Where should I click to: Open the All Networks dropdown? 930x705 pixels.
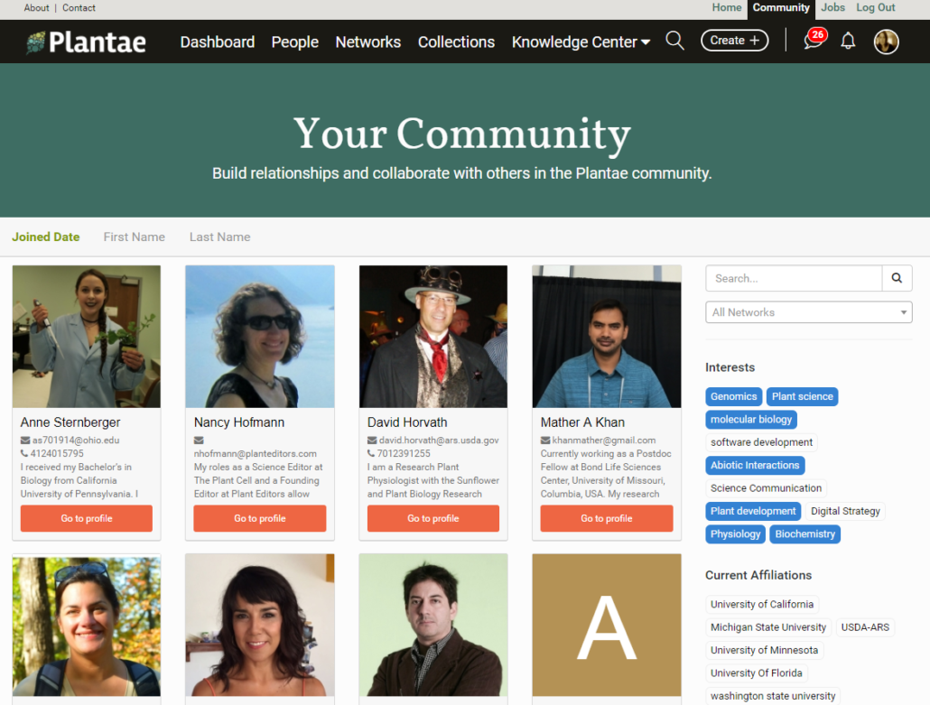point(808,312)
